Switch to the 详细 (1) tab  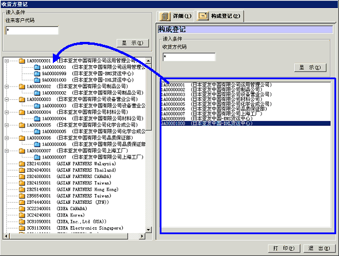(175, 16)
